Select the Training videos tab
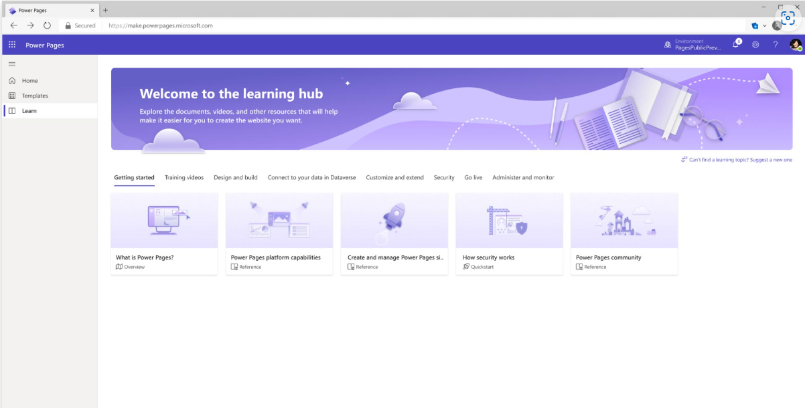 [184, 178]
